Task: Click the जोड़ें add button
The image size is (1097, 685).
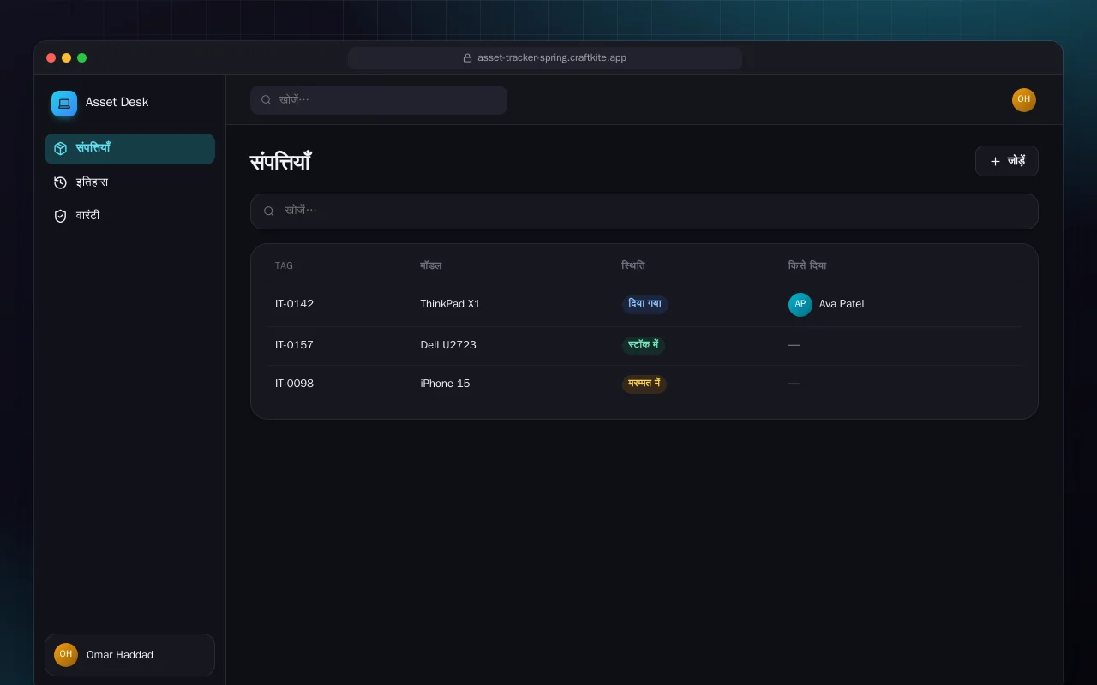Action: 1007,161
